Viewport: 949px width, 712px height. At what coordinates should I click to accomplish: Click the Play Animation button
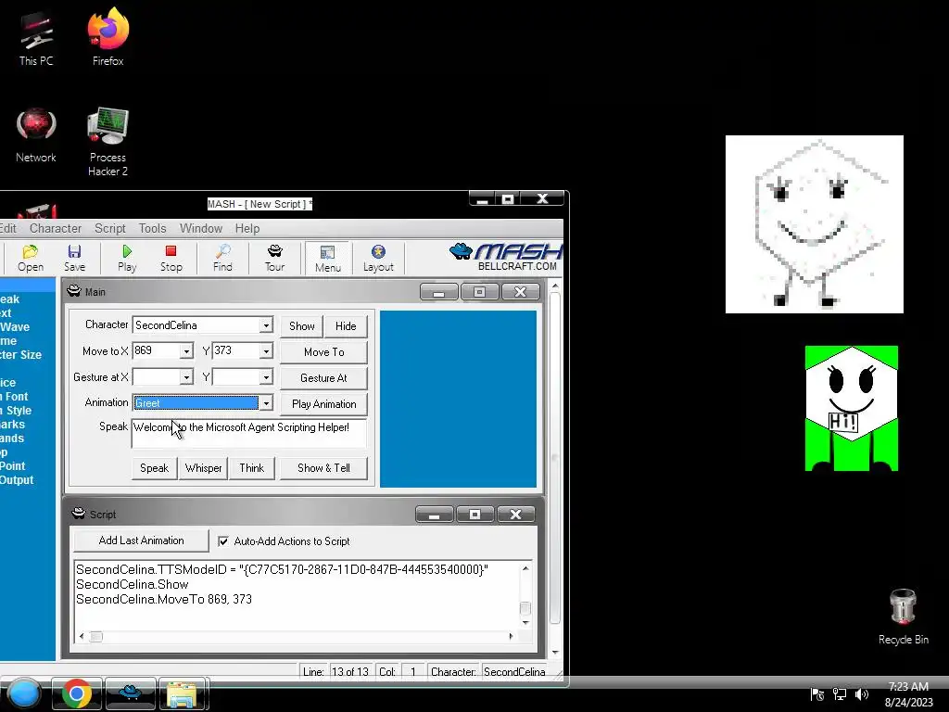coord(323,404)
